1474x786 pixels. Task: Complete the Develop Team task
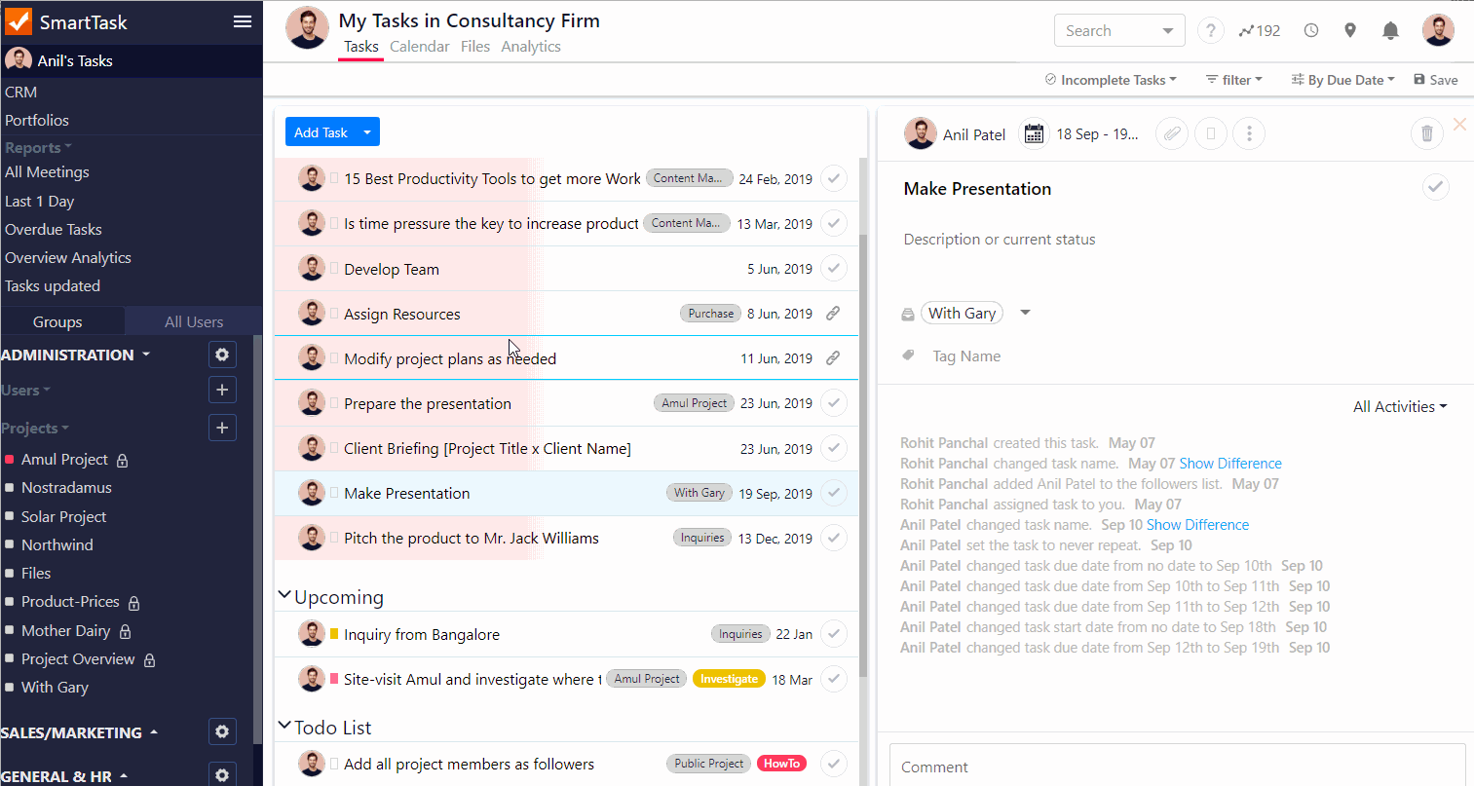(833, 268)
